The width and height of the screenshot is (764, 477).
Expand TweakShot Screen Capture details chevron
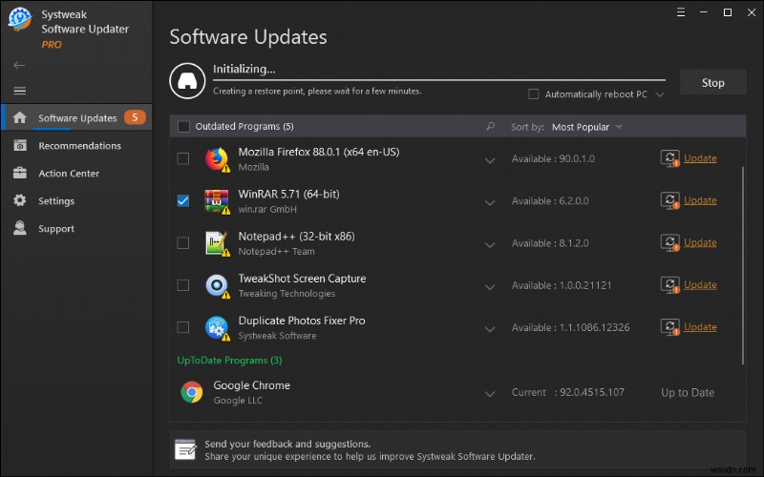coord(490,287)
